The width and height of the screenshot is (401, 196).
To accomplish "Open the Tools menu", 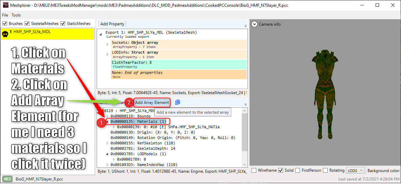I will pyautogui.click(x=16, y=15).
